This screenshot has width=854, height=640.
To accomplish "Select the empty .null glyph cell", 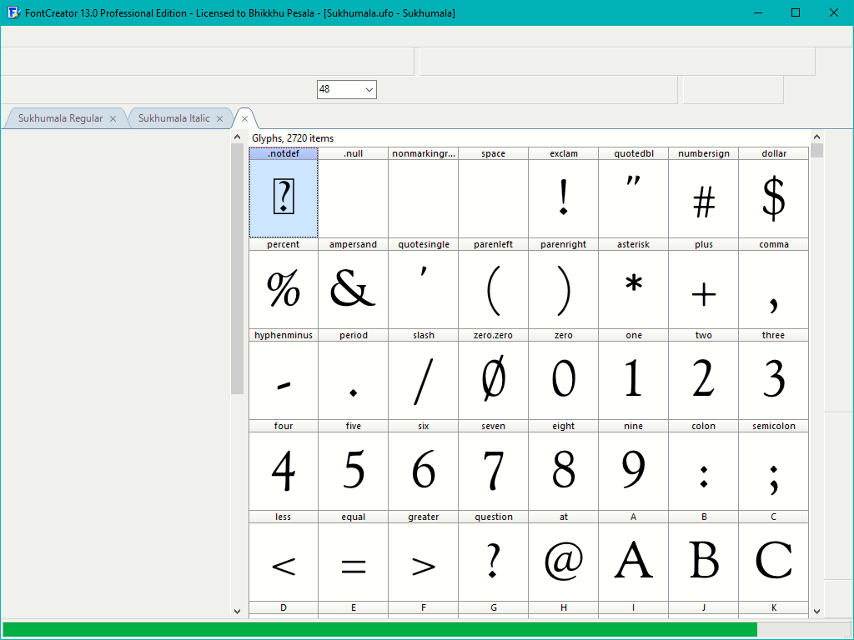I will click(353, 192).
